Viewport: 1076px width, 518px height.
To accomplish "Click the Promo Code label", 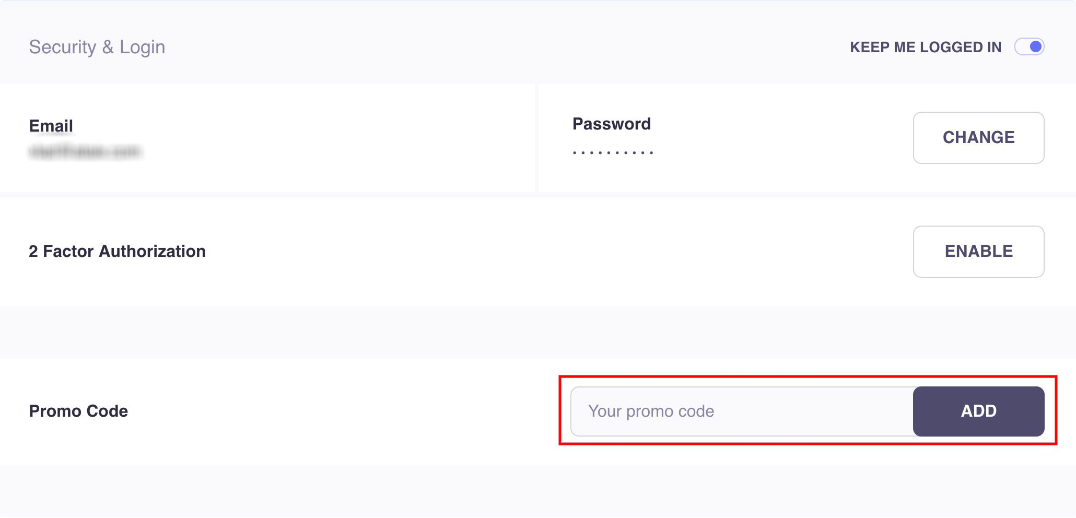I will click(x=79, y=411).
